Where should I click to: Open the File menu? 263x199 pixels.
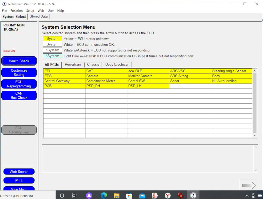coord(5,11)
